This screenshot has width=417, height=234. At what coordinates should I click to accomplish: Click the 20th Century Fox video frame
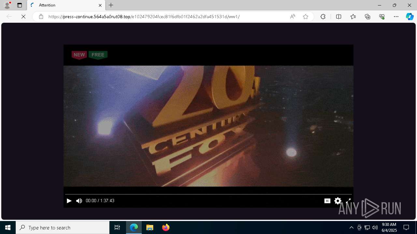(x=208, y=126)
